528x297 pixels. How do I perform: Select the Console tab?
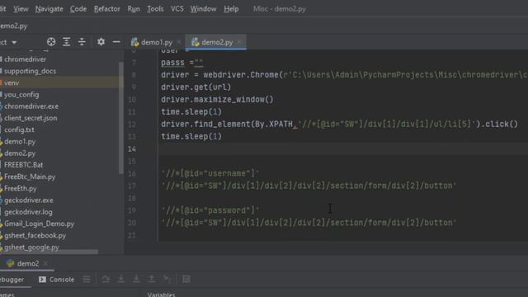(57, 280)
